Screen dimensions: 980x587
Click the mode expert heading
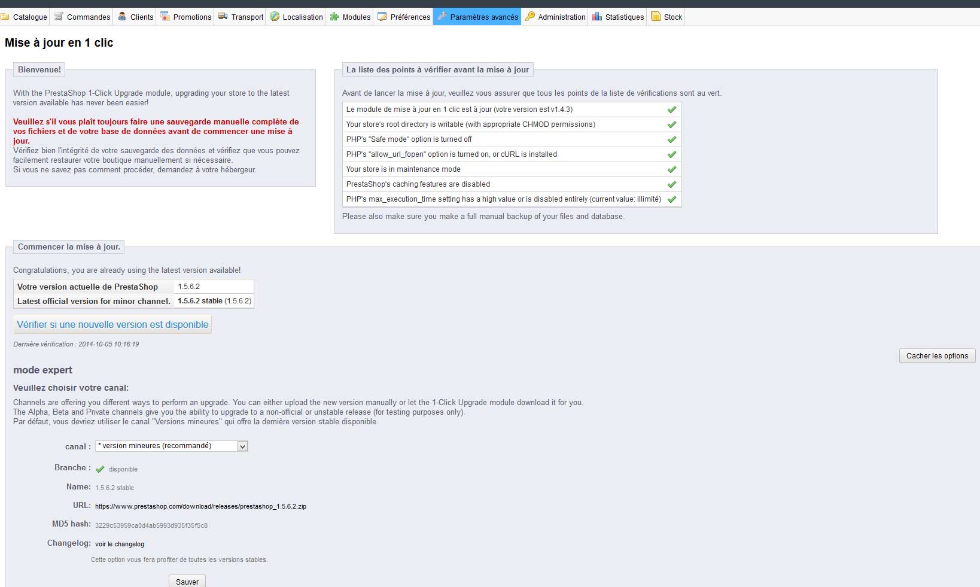point(42,370)
